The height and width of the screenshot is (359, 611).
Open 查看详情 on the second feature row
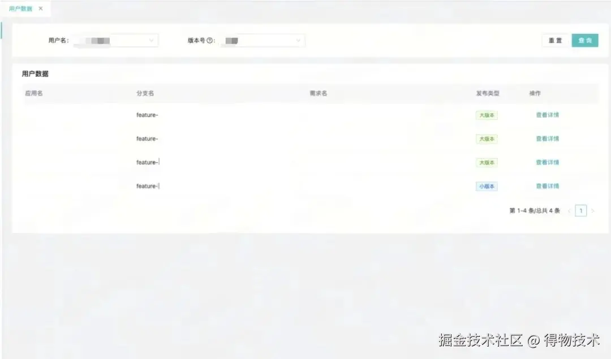pyautogui.click(x=547, y=139)
